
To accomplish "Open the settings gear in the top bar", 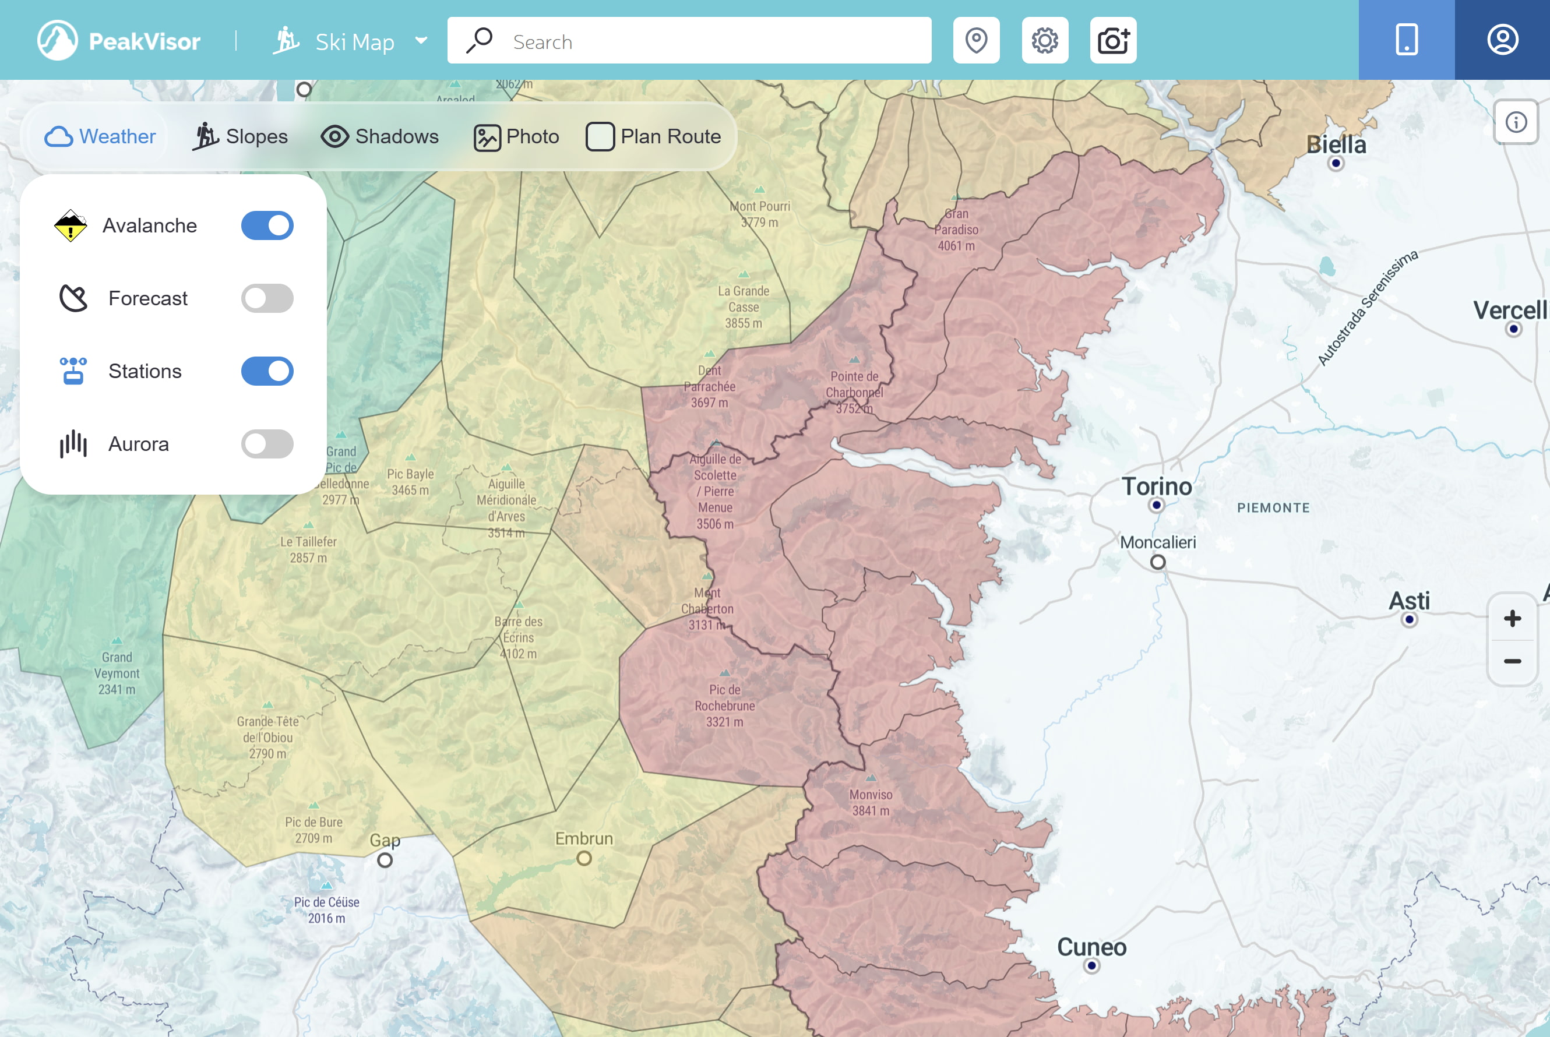I will click(1045, 40).
